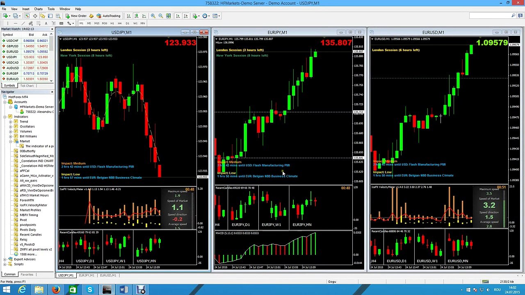This screenshot has width=525, height=295.
Task: Click the New Order button
Action: (76, 16)
